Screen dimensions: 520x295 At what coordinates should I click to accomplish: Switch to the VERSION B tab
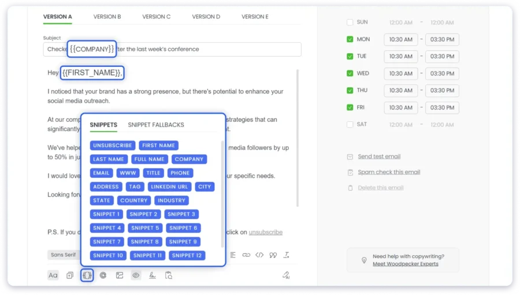click(x=107, y=17)
